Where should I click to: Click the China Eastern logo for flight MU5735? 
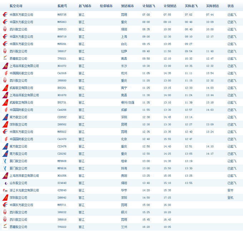pyautogui.click(x=5, y=15)
